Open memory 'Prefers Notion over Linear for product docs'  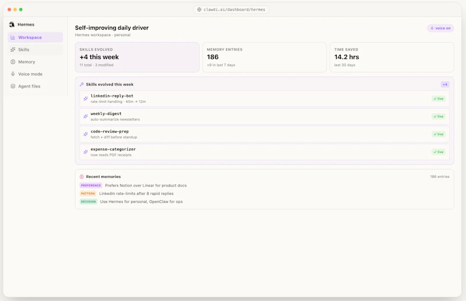point(146,185)
